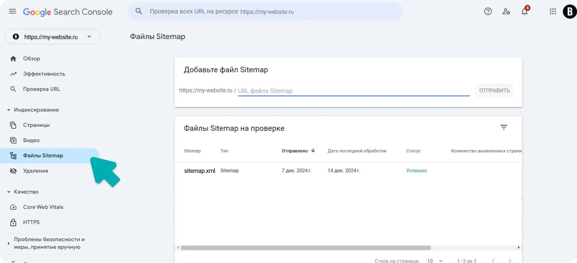Viewport: 577px width, 263px height.
Task: Click the Проверка URL magnifier icon
Action: click(13, 89)
